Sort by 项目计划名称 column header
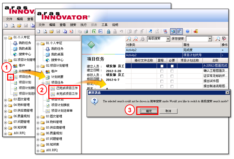This screenshot has width=234, height=159. [x=190, y=60]
